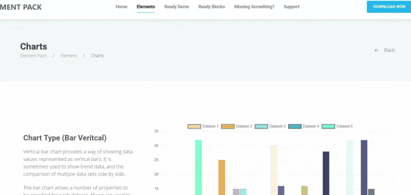Viewport: 411px width, 195px height.
Task: Click the Element breadcrumb link
Action: pyautogui.click(x=68, y=56)
